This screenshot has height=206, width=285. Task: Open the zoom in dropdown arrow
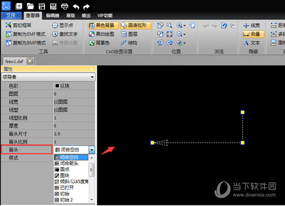(x=184, y=25)
